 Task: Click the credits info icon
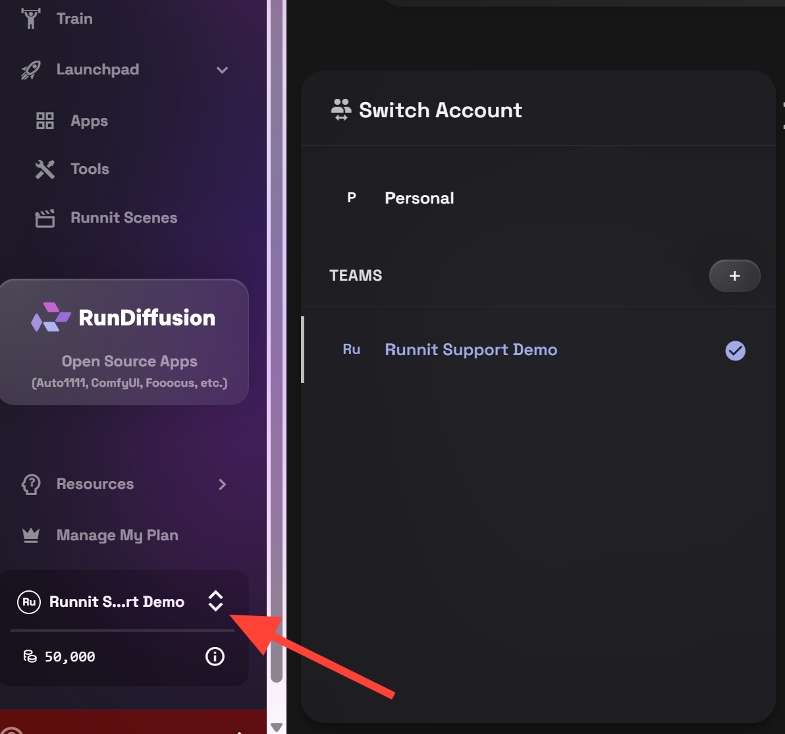215,656
